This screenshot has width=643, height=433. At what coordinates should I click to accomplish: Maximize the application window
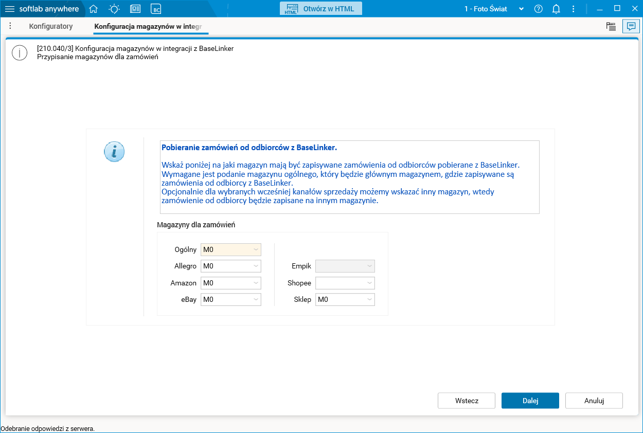click(x=617, y=8)
